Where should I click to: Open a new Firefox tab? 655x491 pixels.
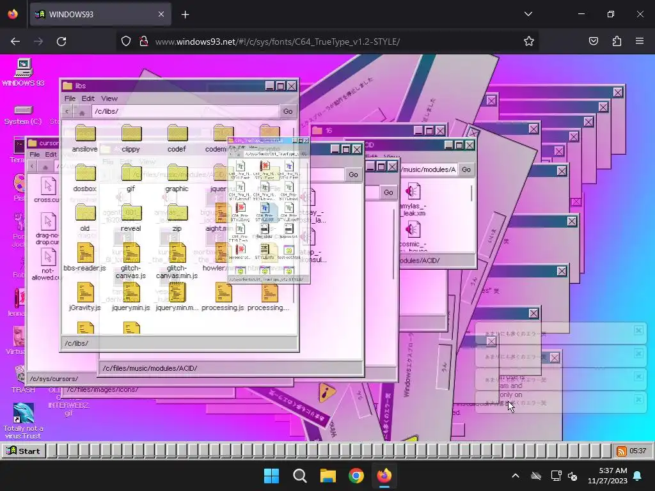tap(185, 15)
